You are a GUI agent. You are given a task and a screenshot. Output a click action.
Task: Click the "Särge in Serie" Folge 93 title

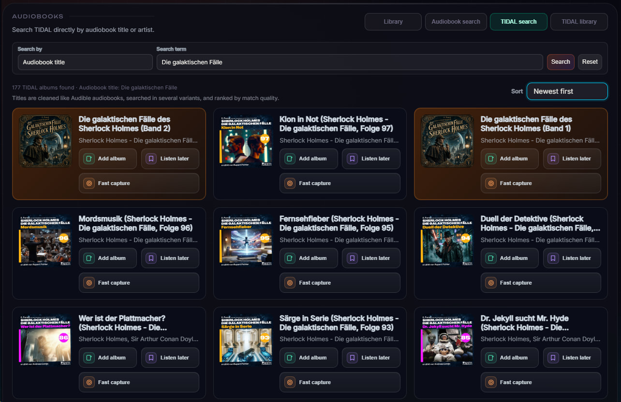(x=340, y=323)
